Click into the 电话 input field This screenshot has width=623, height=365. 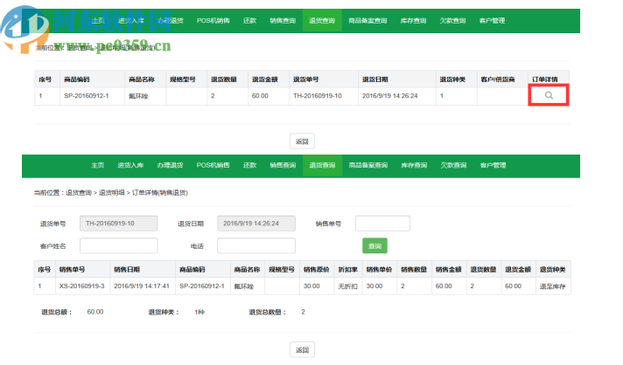pos(255,245)
